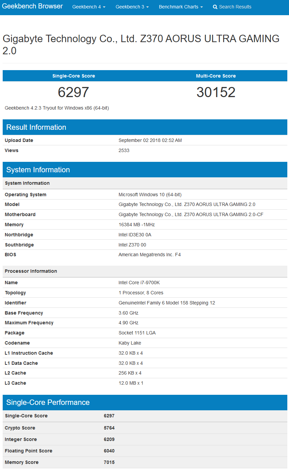Image resolution: width=289 pixels, height=472 pixels.
Task: Click the Memory value 16384 MB -1MHz
Action: (x=137, y=225)
